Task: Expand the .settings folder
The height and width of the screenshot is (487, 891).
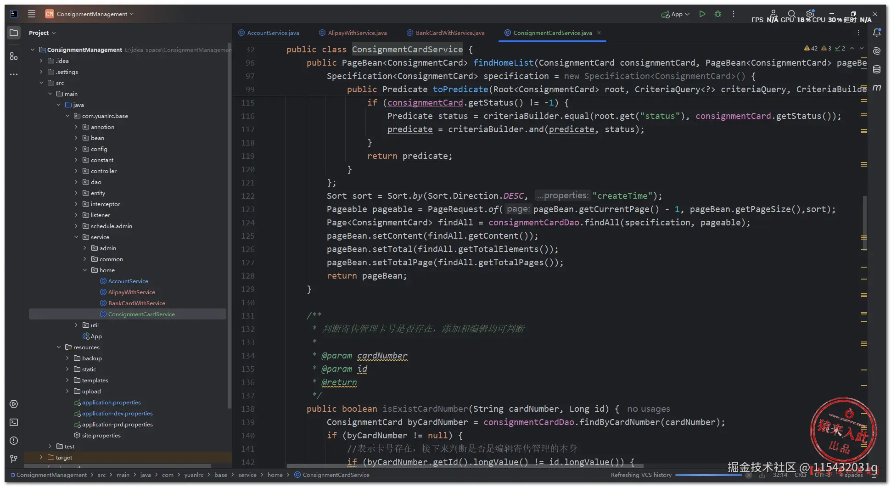Action: tap(41, 72)
